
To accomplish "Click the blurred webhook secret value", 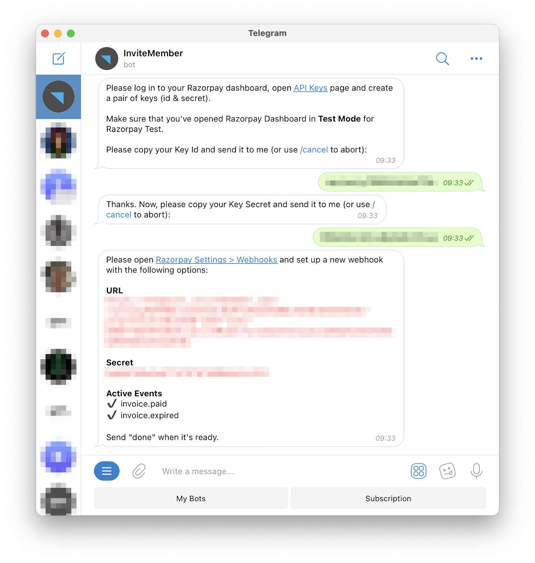I will pos(187,372).
